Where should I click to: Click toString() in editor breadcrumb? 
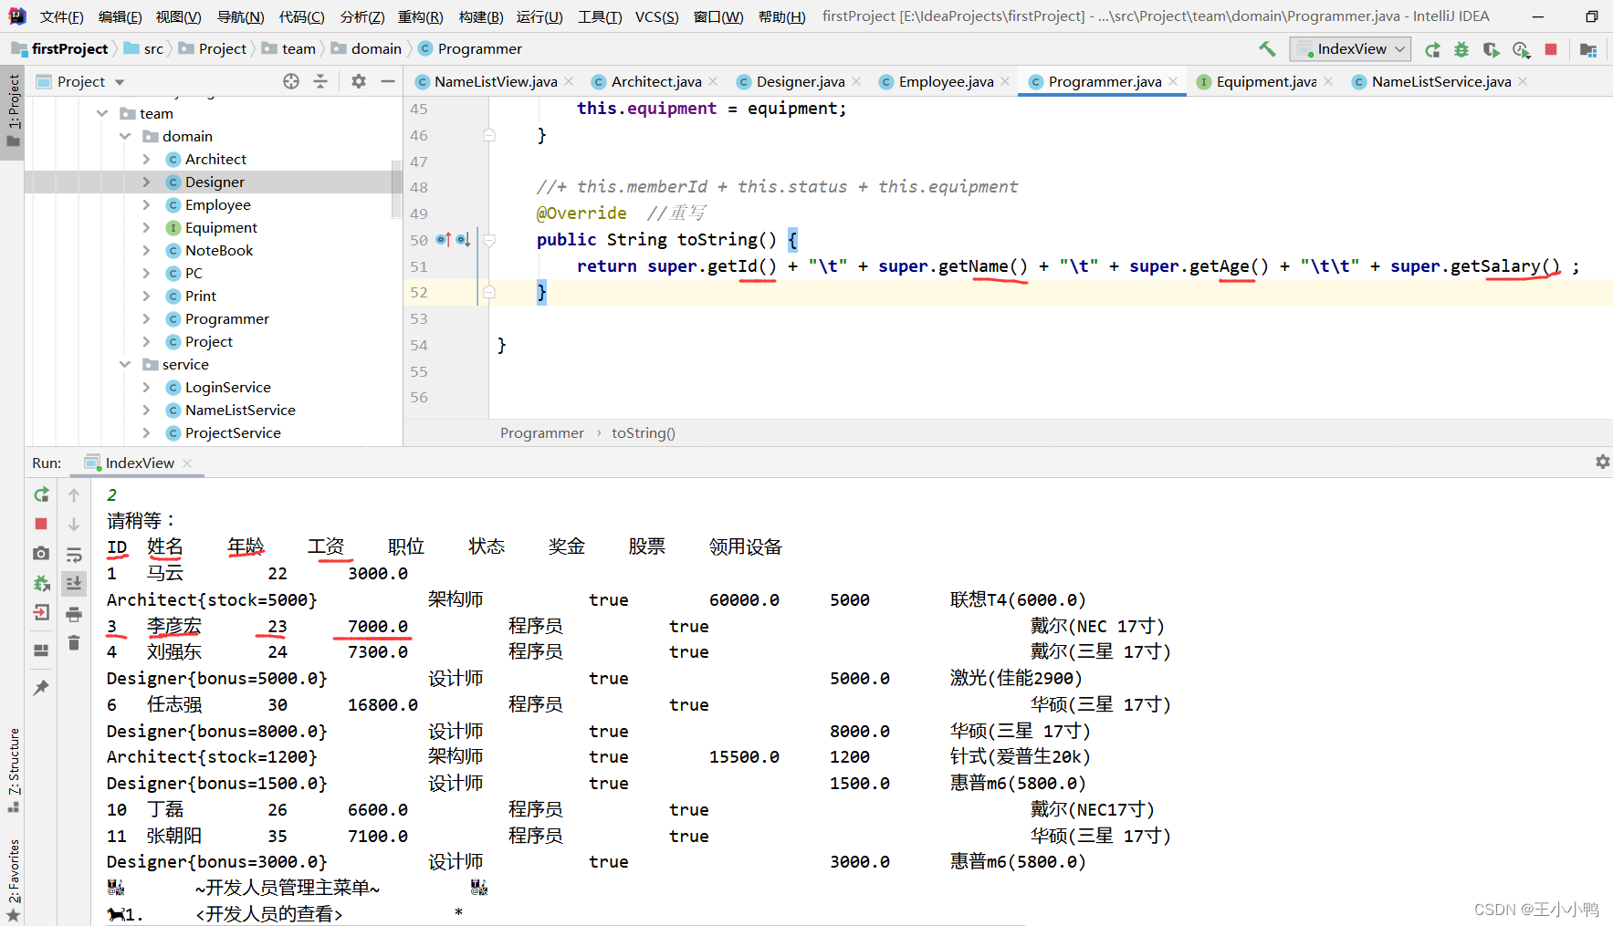[x=644, y=433]
